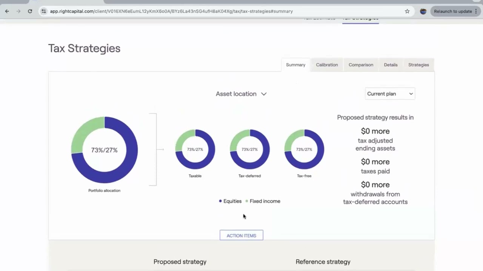Switch to the Summary tab
Screen dimensions: 483x271
click(295, 65)
